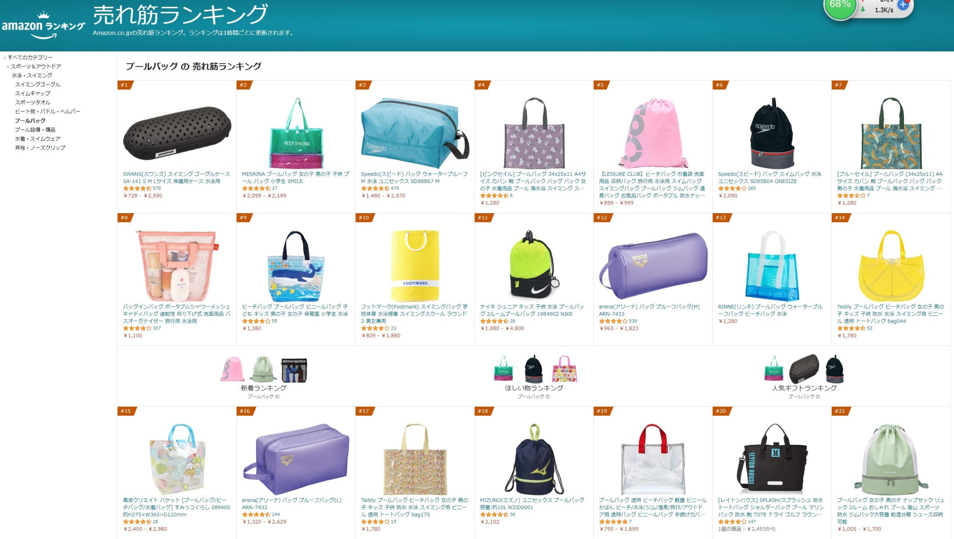Open 水着・スイムウェア category
Viewport: 954px width, 539px height.
[38, 139]
